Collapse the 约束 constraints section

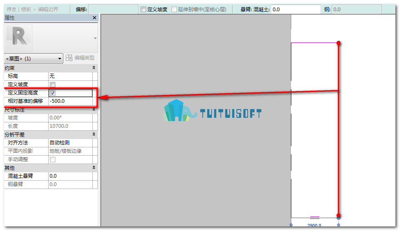(94, 68)
